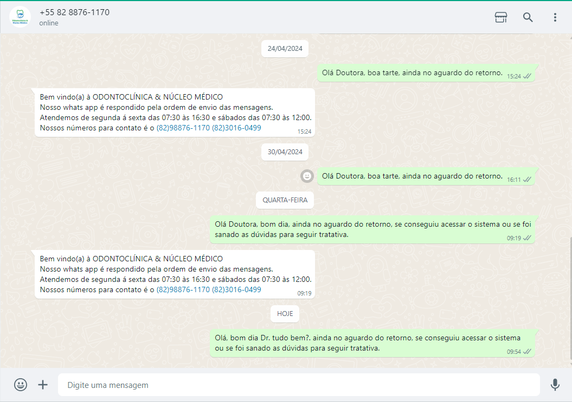The image size is (572, 402).
Task: Check read receipt ticks on sent 15:24 message
Action: pyautogui.click(x=527, y=76)
